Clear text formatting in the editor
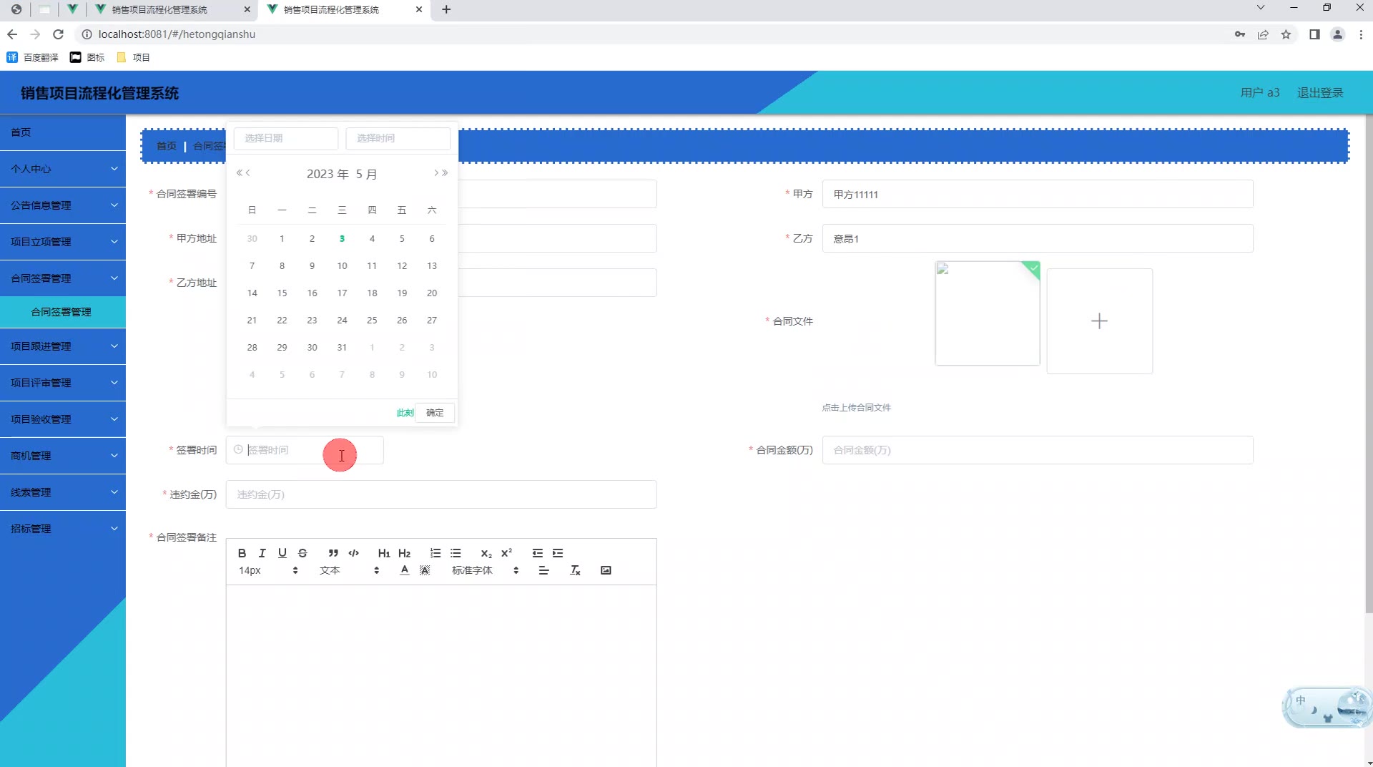Image resolution: width=1373 pixels, height=767 pixels. pyautogui.click(x=575, y=570)
